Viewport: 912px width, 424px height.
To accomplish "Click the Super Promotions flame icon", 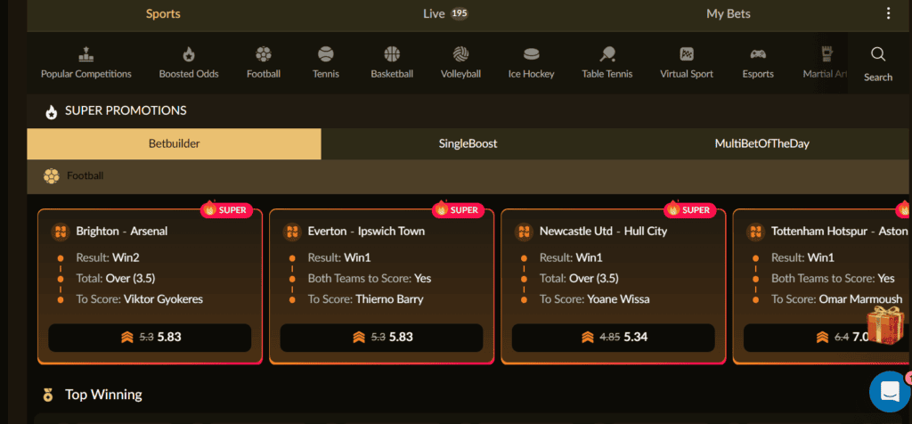I will 51,111.
